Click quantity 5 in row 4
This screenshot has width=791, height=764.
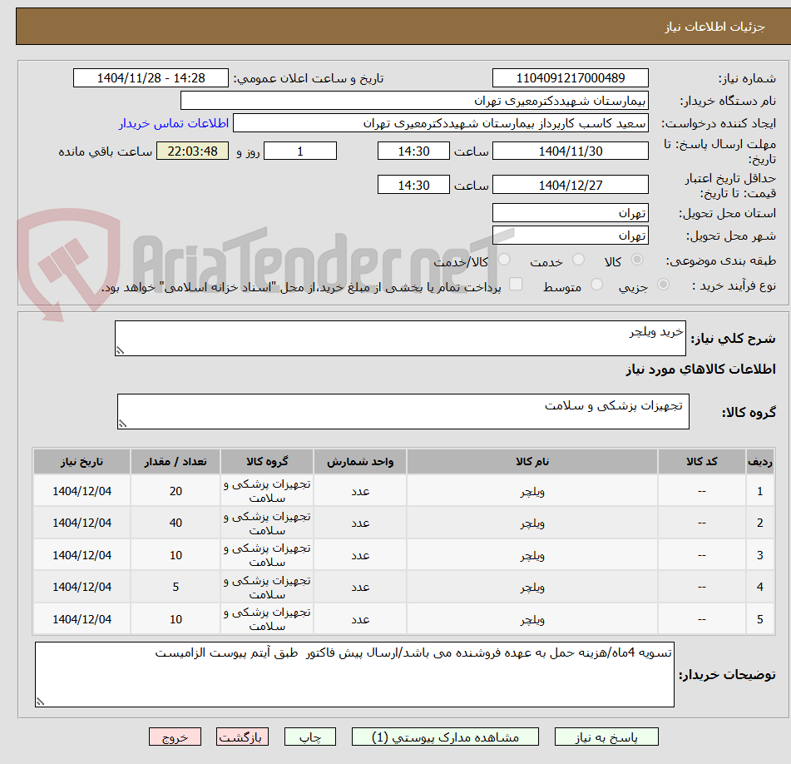pos(176,587)
